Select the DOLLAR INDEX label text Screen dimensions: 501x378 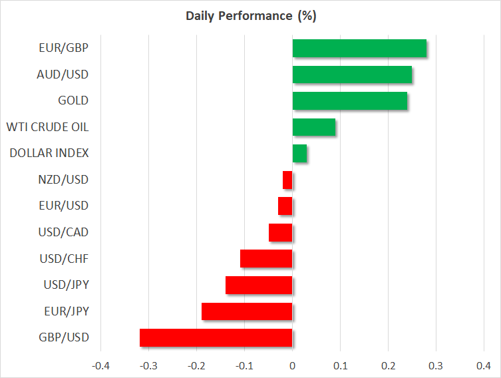(49, 153)
